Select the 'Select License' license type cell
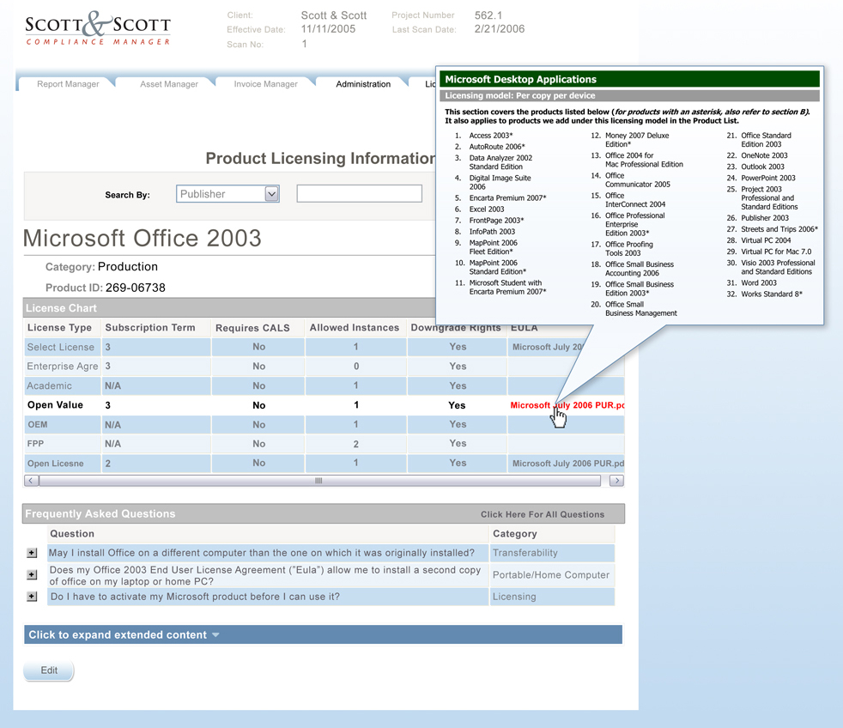843x728 pixels. (x=63, y=348)
